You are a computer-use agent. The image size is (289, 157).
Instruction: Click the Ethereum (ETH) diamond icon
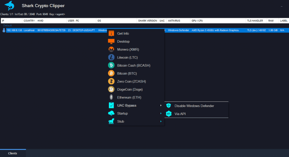tap(111, 97)
